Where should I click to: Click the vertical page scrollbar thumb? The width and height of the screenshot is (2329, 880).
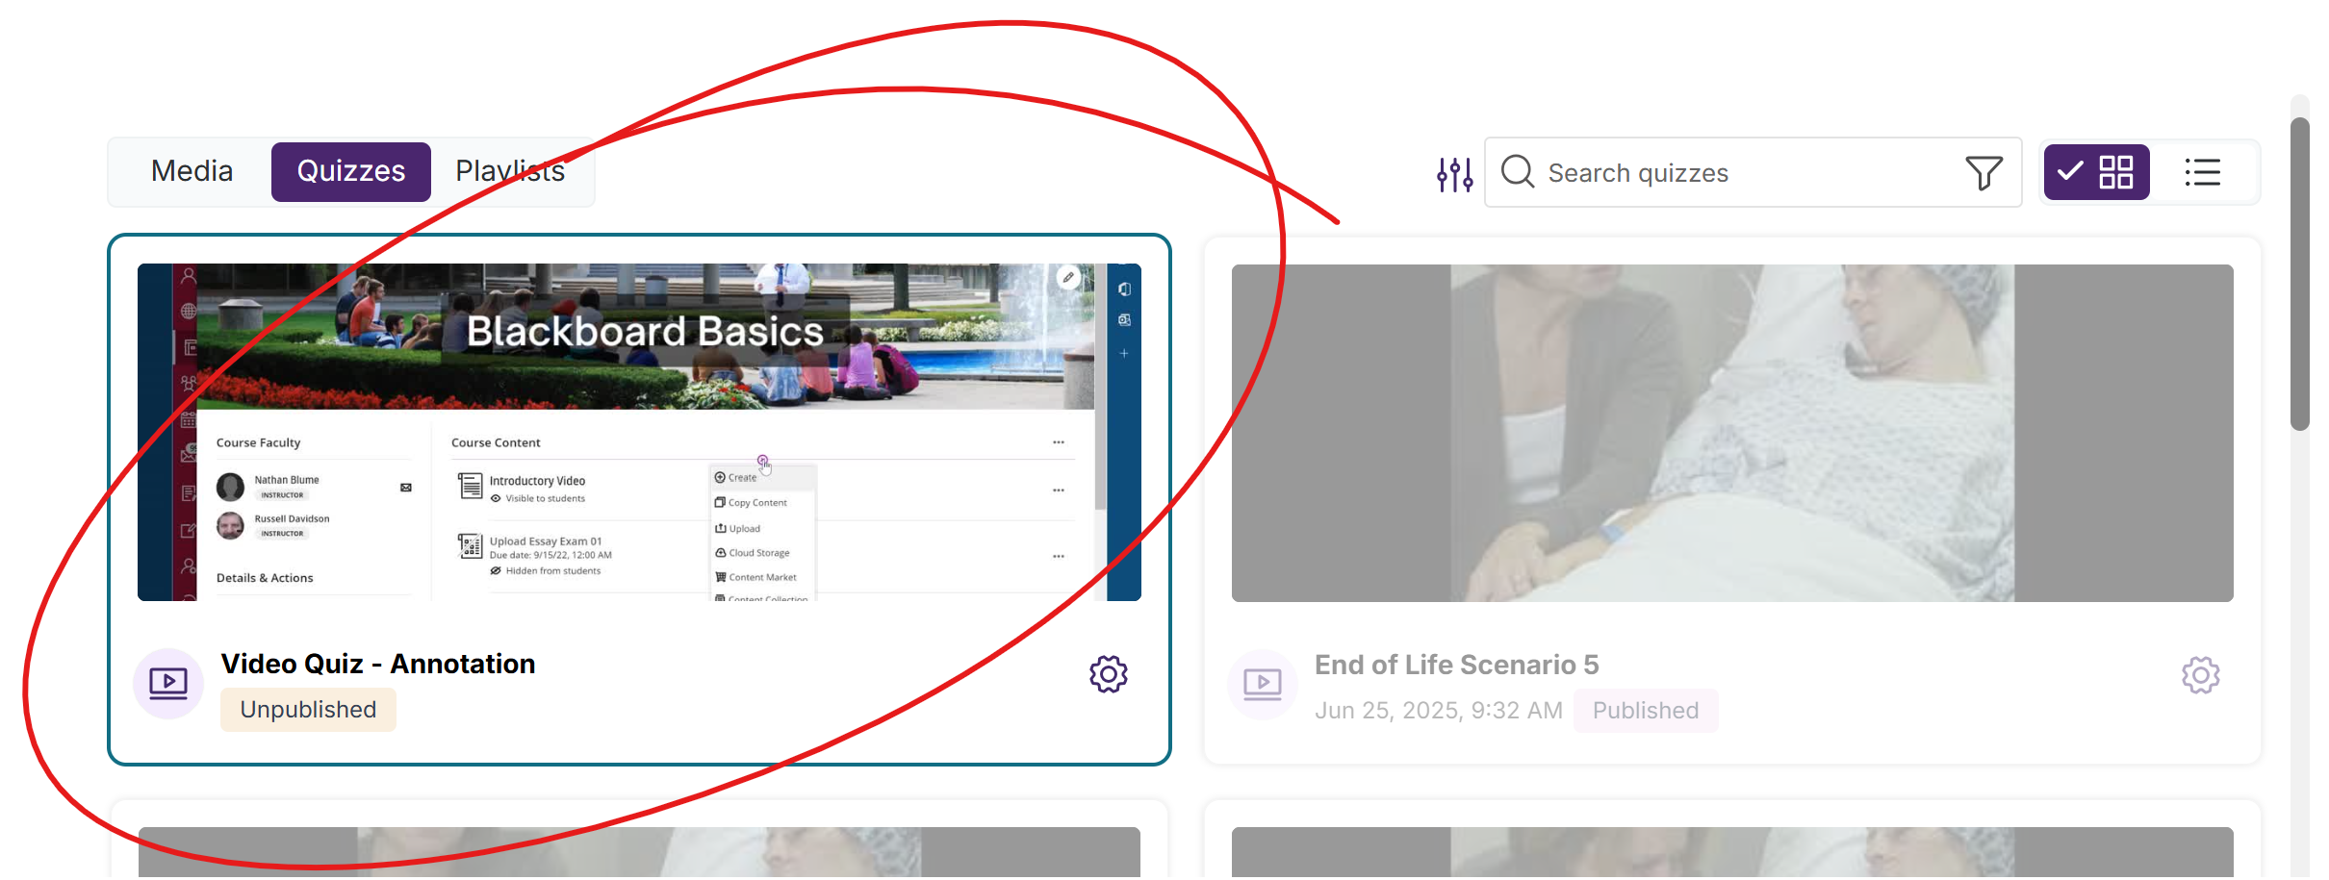click(2300, 274)
